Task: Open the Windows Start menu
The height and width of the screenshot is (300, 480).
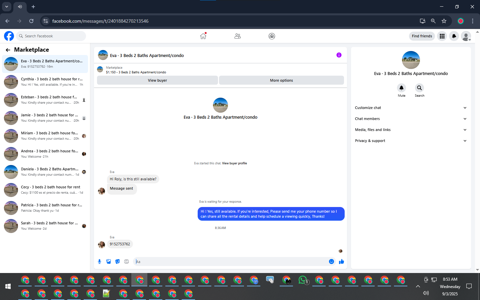Action: click(8, 286)
